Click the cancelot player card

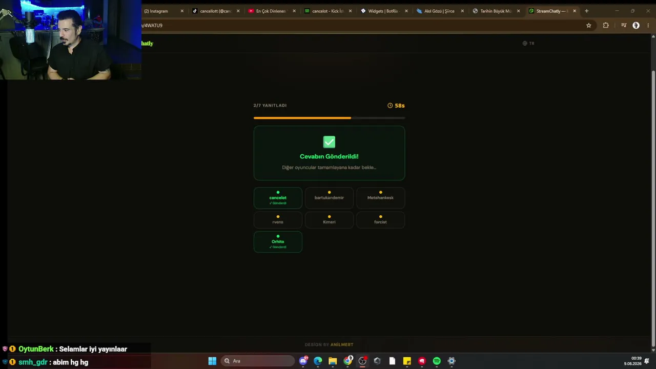click(x=278, y=198)
